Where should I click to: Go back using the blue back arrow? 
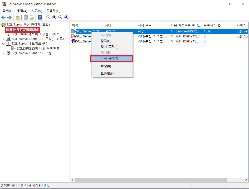click(x=3, y=17)
